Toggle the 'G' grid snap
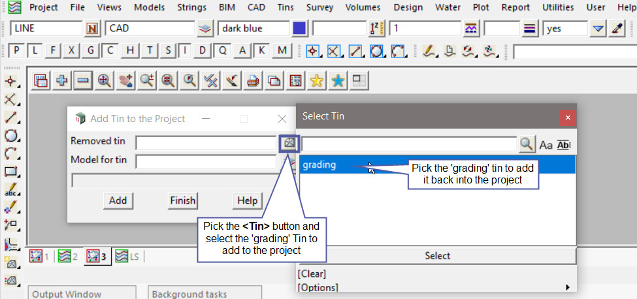This screenshot has width=637, height=299. [x=90, y=51]
